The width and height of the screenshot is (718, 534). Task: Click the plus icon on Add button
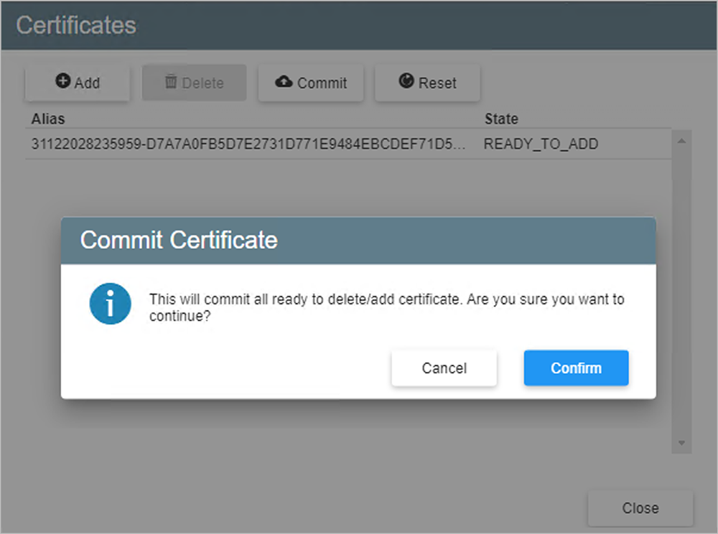pos(63,82)
